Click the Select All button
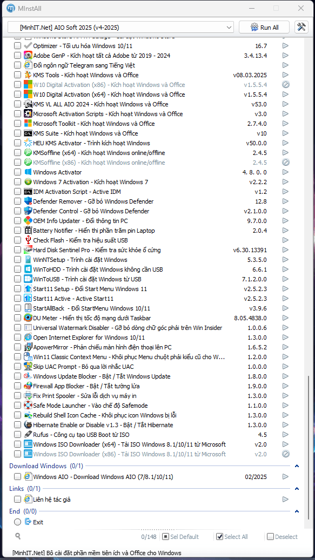The image size is (315, 560). (232, 536)
